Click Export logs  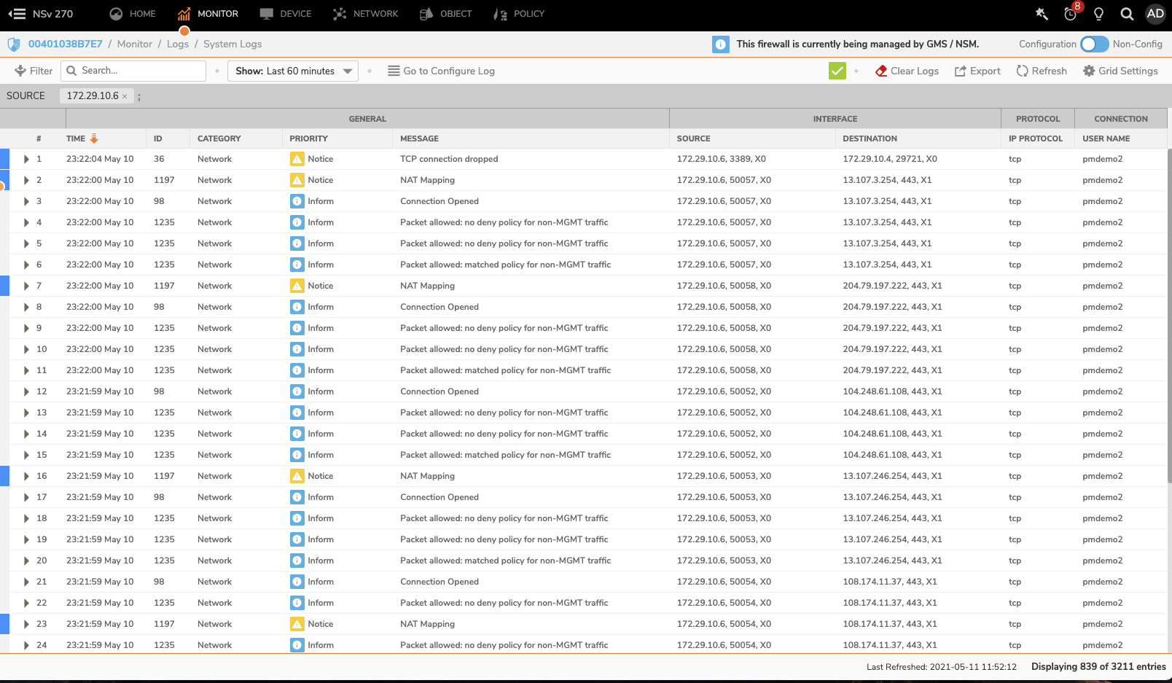coord(977,71)
